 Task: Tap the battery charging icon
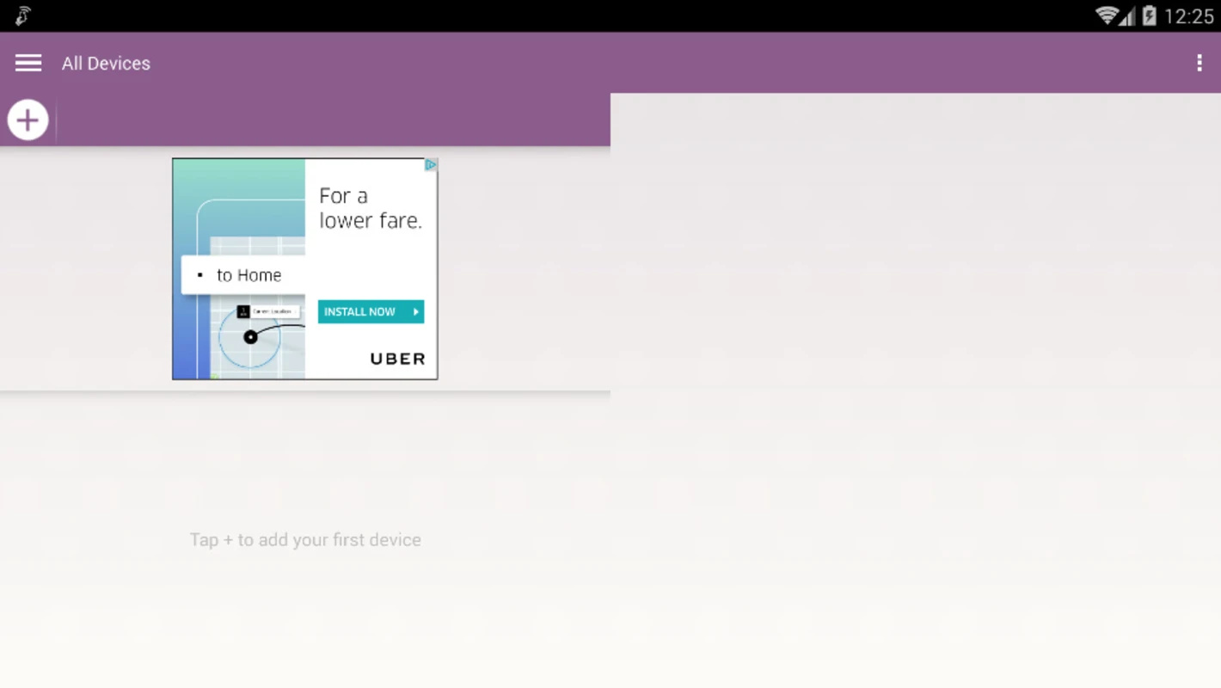pyautogui.click(x=1149, y=15)
